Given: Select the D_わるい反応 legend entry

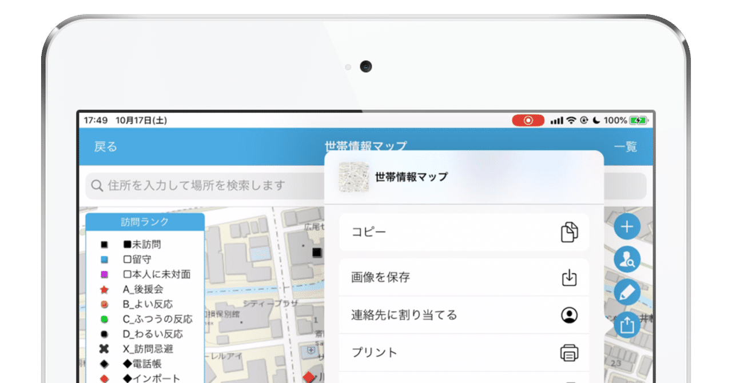Looking at the screenshot, I should [x=153, y=334].
